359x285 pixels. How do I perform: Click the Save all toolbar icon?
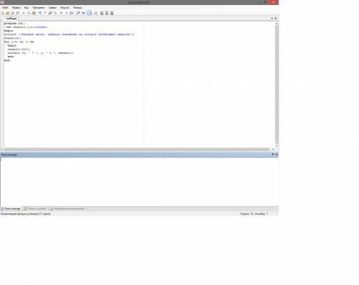point(17,13)
